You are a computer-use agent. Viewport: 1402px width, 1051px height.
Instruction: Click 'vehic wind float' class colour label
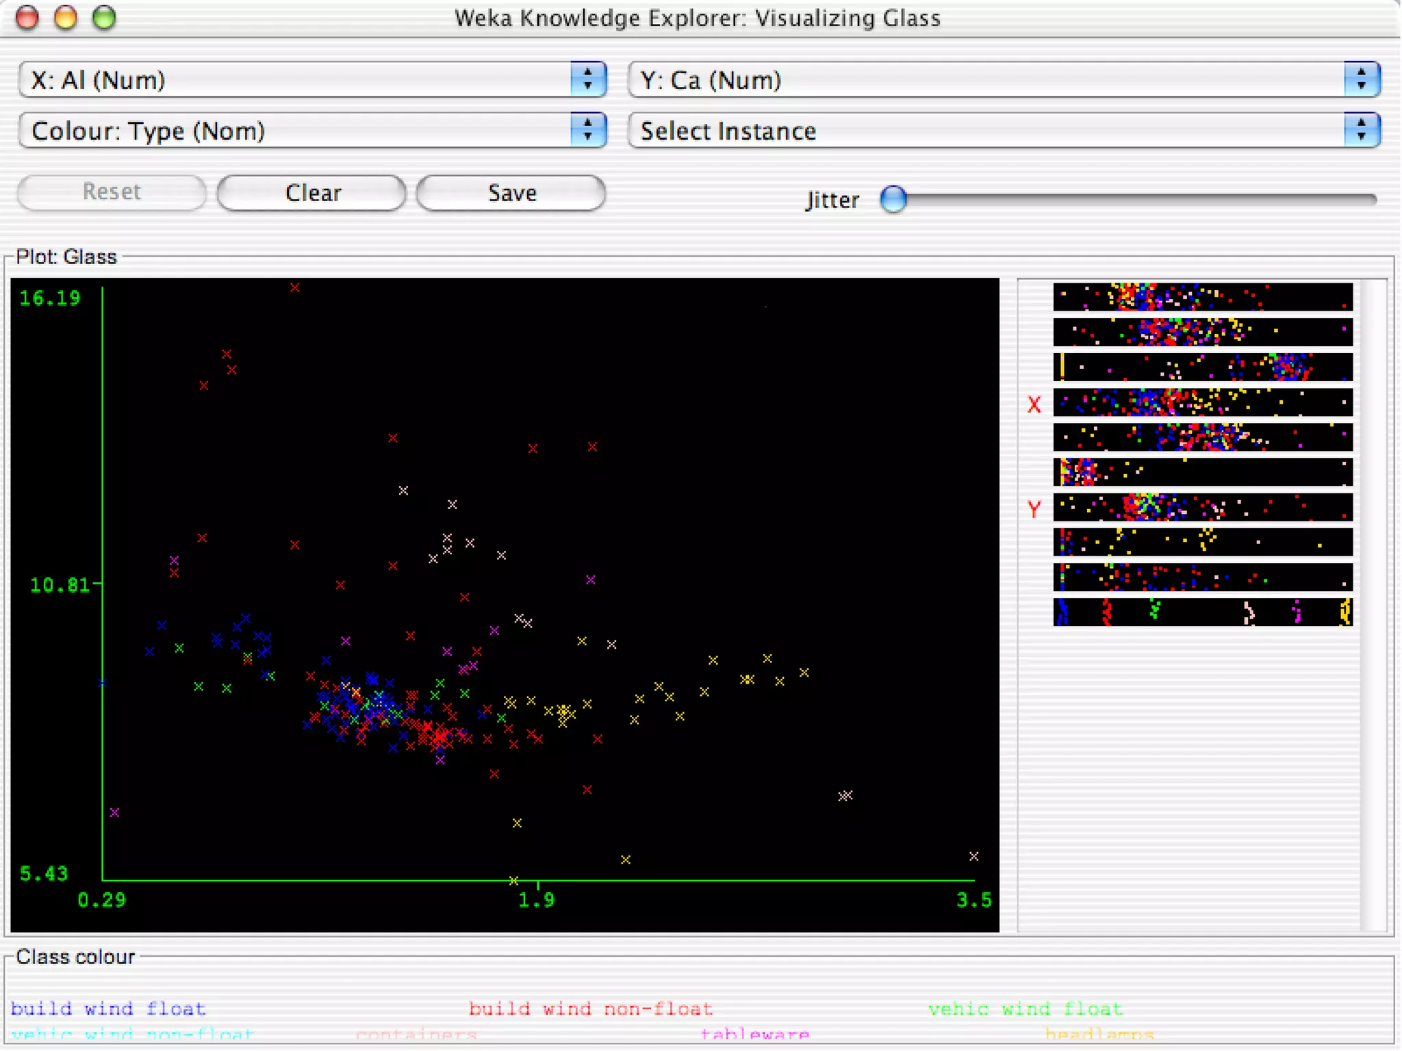(1025, 1009)
